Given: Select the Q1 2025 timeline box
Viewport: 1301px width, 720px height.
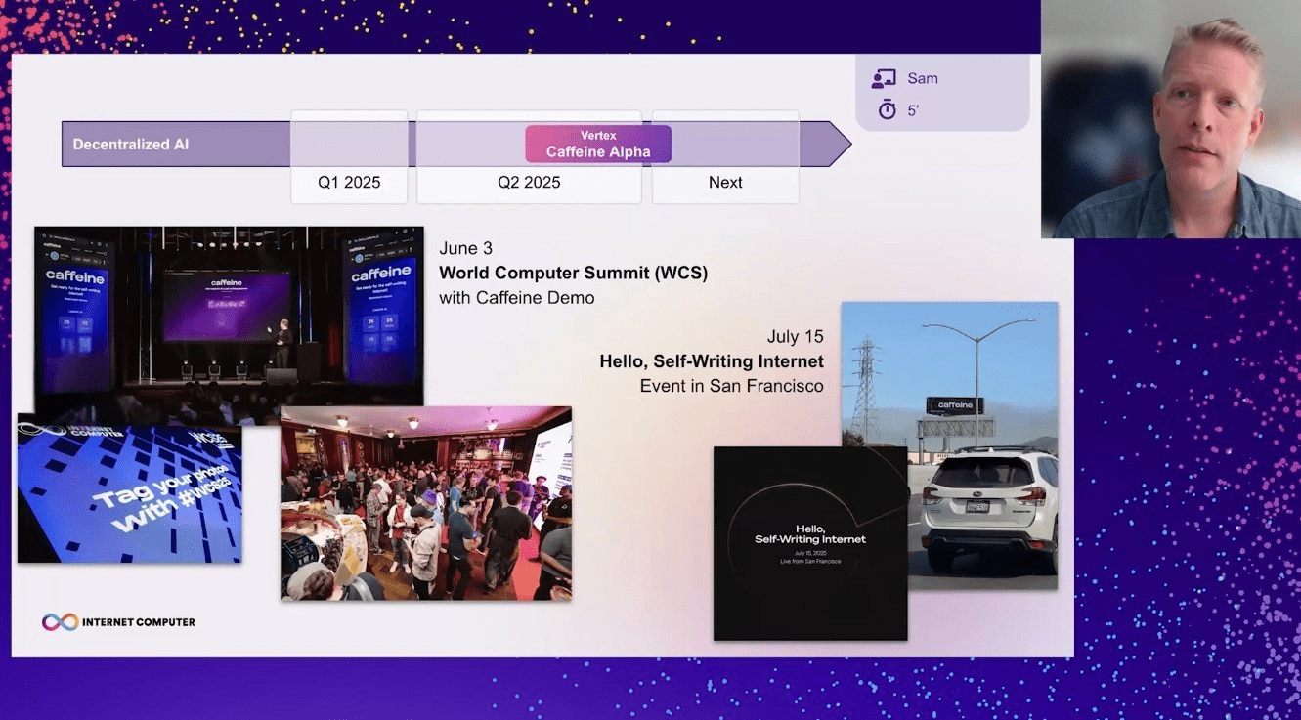Looking at the screenshot, I should point(349,157).
